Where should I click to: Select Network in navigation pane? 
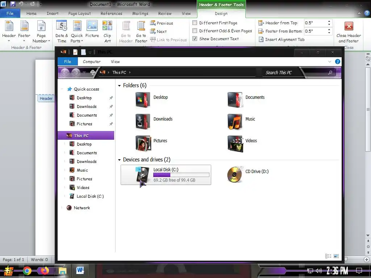[x=82, y=208]
